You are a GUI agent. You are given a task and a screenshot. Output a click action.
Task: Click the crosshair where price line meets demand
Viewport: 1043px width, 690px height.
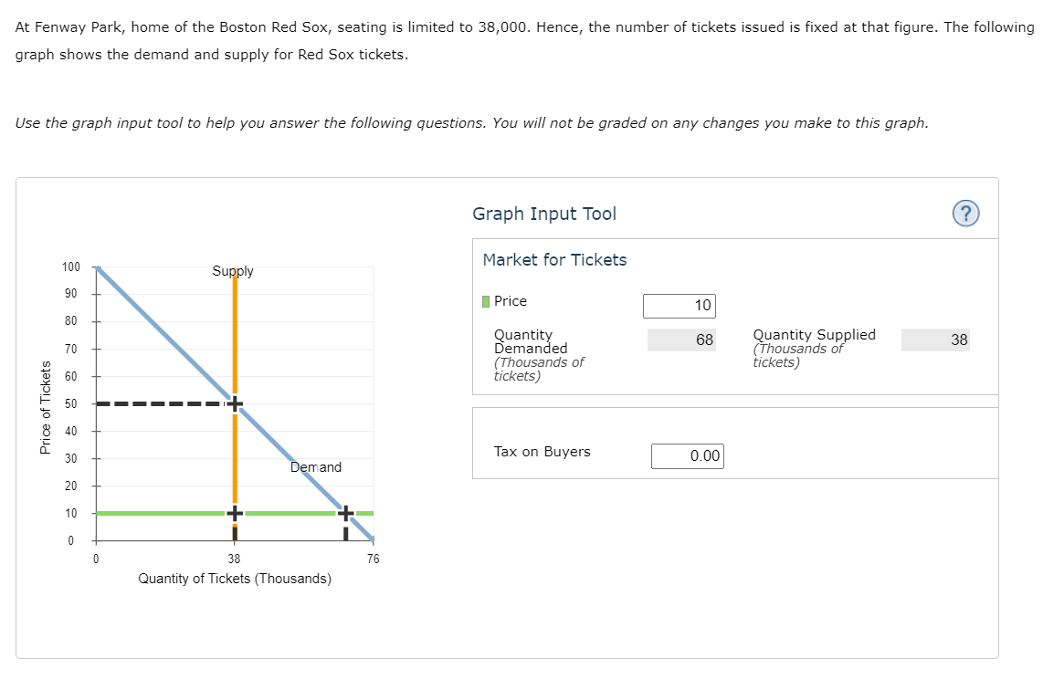click(x=345, y=513)
